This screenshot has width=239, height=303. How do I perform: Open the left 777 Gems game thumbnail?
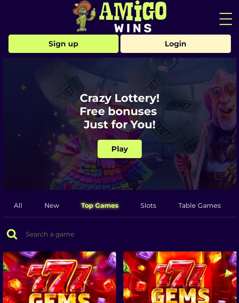coord(59,277)
